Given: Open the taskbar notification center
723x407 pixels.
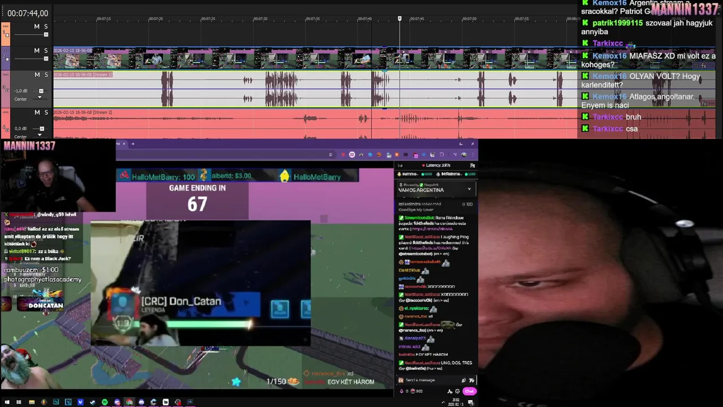Looking at the screenshot, I should coord(470,402).
